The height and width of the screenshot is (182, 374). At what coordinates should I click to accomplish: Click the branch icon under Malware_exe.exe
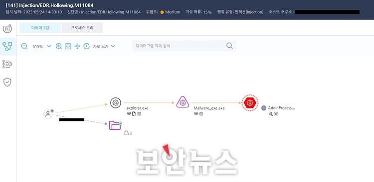[196, 114]
